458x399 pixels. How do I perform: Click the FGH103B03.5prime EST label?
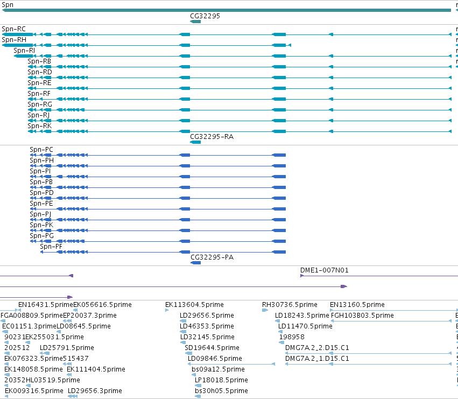(x=362, y=316)
